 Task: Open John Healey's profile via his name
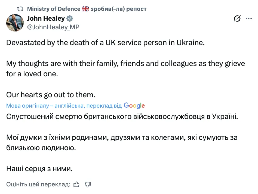click(45, 18)
